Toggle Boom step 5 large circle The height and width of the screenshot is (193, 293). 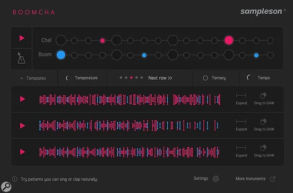[x=117, y=55]
